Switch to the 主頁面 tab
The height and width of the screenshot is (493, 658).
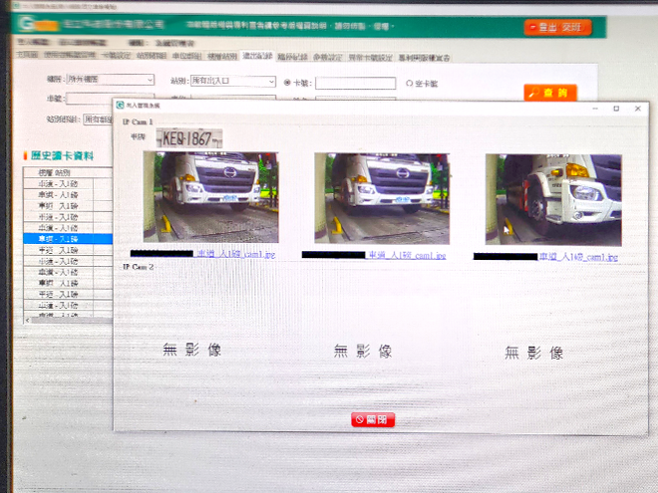point(27,55)
